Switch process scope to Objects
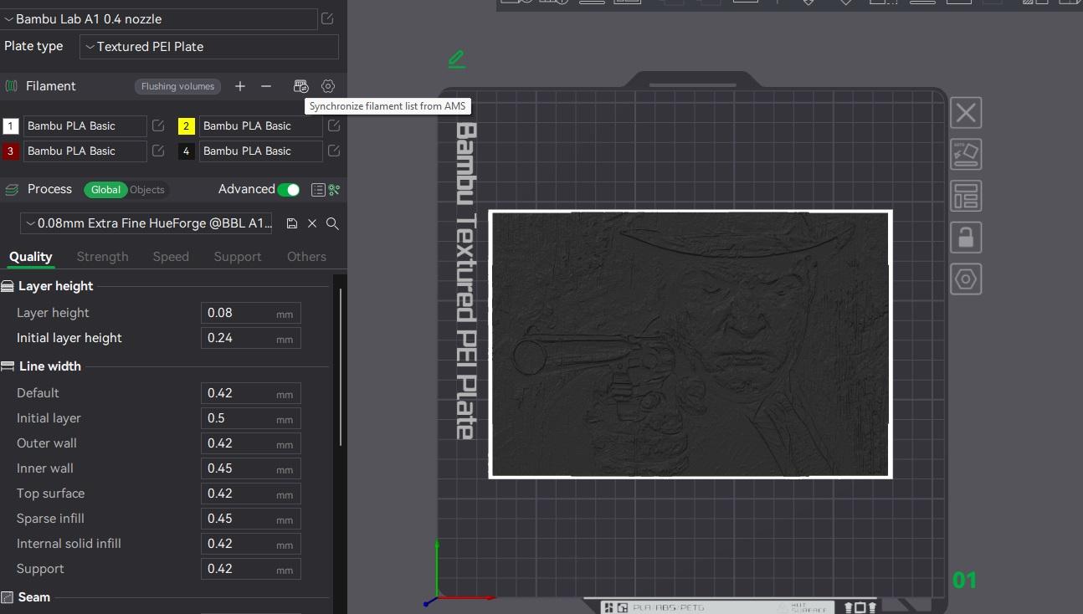Image resolution: width=1083 pixels, height=614 pixels. (x=147, y=190)
